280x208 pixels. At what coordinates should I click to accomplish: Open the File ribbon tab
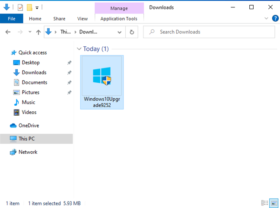(x=12, y=19)
